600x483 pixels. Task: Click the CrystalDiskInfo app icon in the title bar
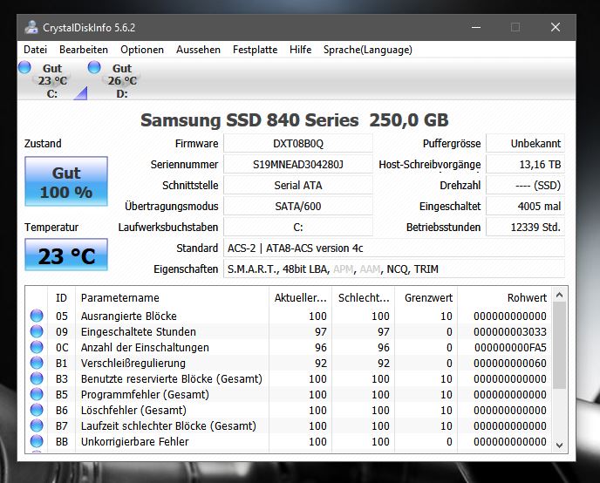(x=31, y=28)
